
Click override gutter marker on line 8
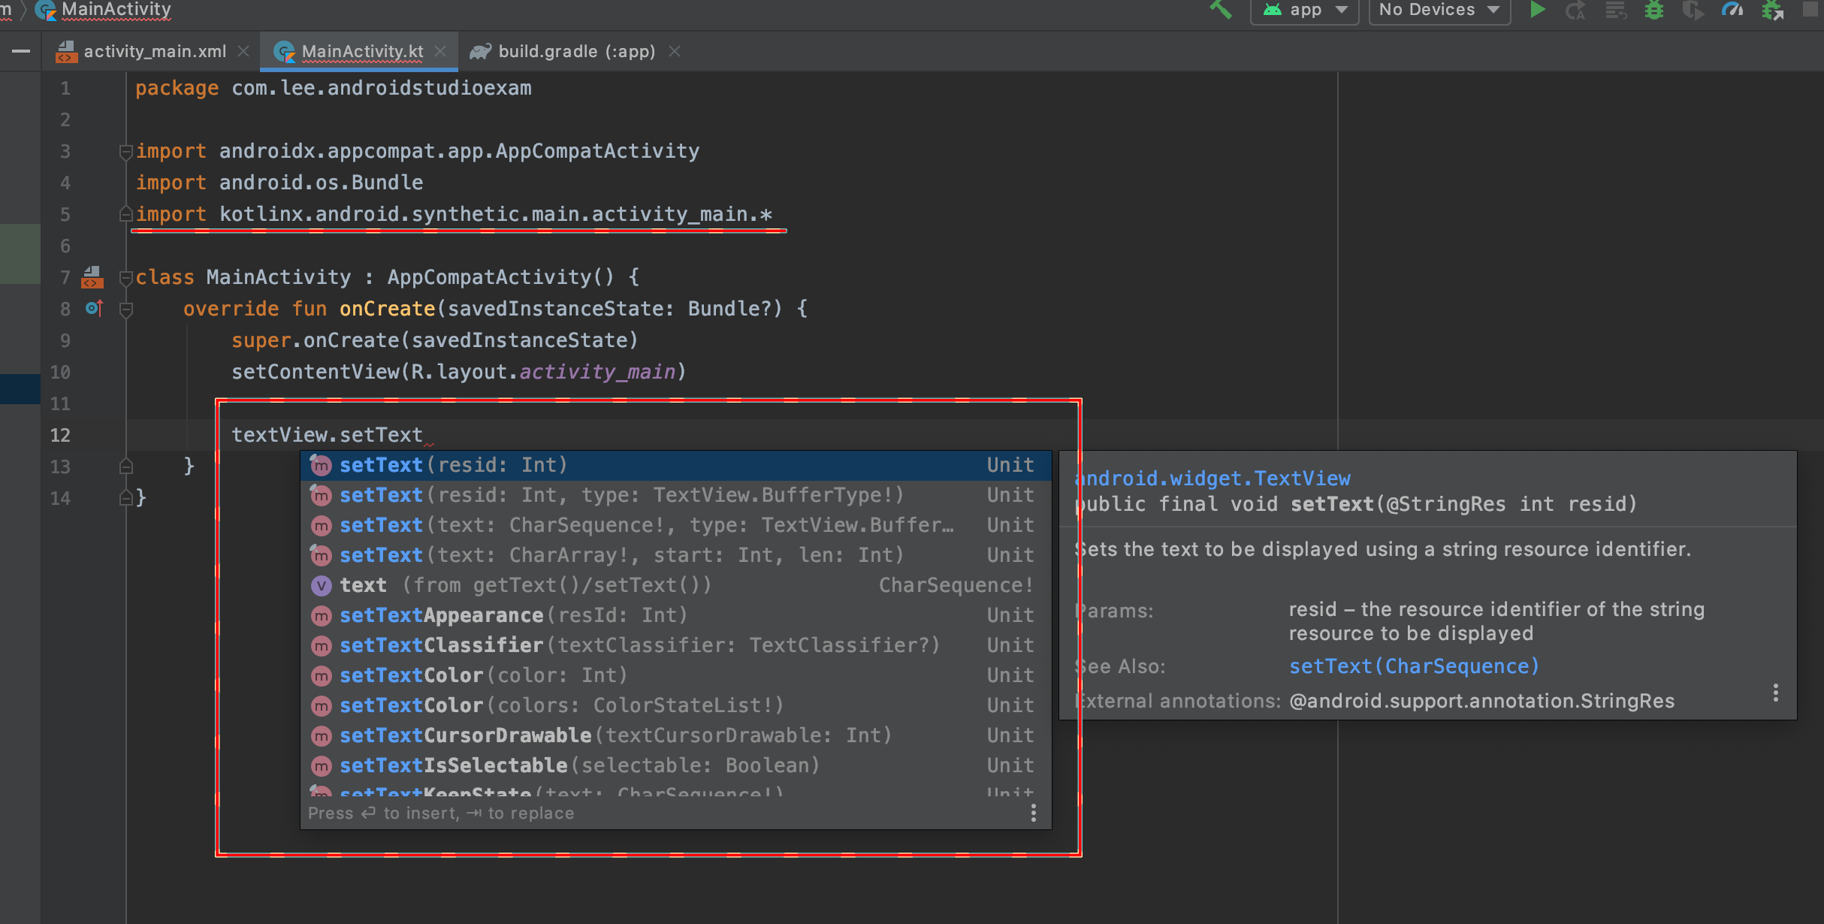(x=93, y=308)
